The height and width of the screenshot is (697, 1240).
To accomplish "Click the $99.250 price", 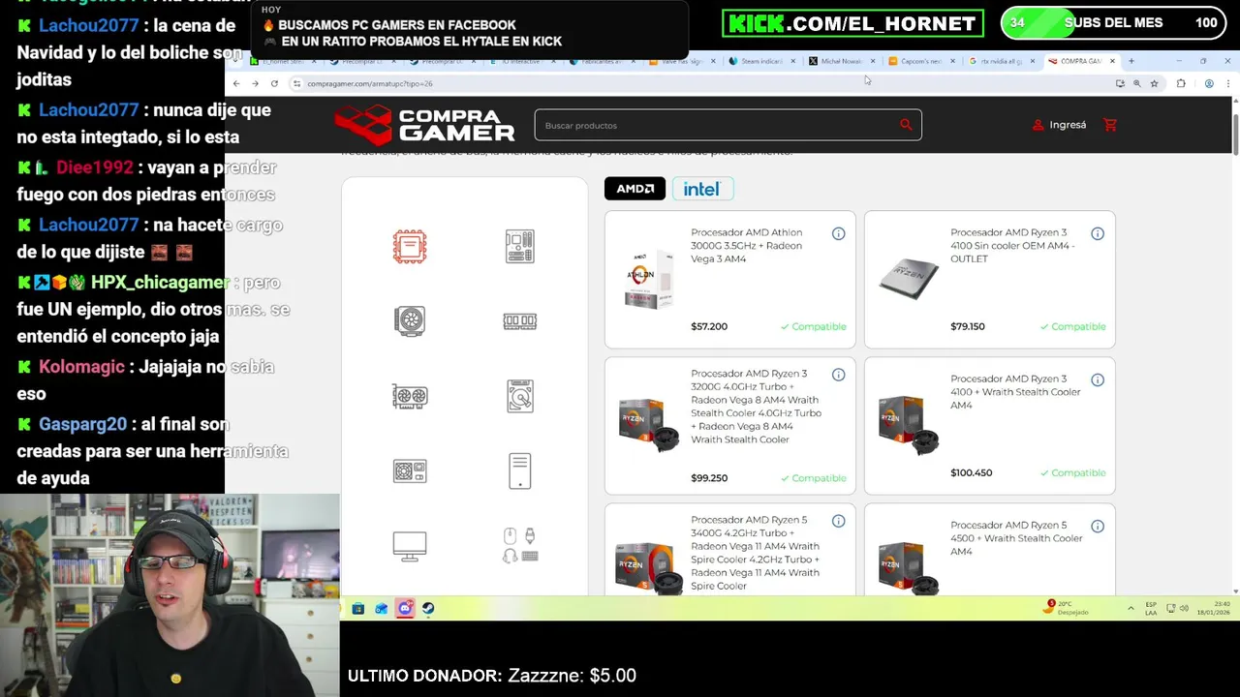I will click(709, 478).
